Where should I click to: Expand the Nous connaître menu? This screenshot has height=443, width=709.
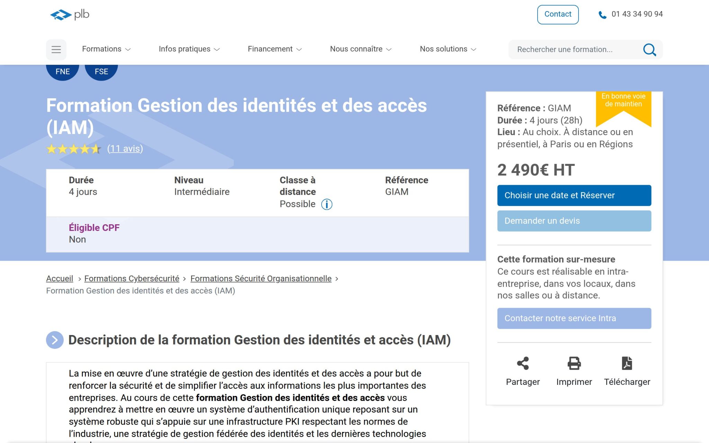361,49
